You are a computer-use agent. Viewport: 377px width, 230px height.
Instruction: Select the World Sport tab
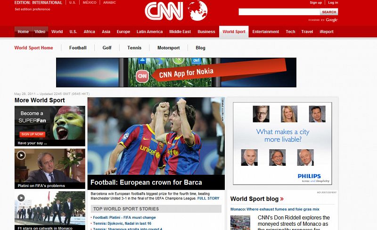234,32
